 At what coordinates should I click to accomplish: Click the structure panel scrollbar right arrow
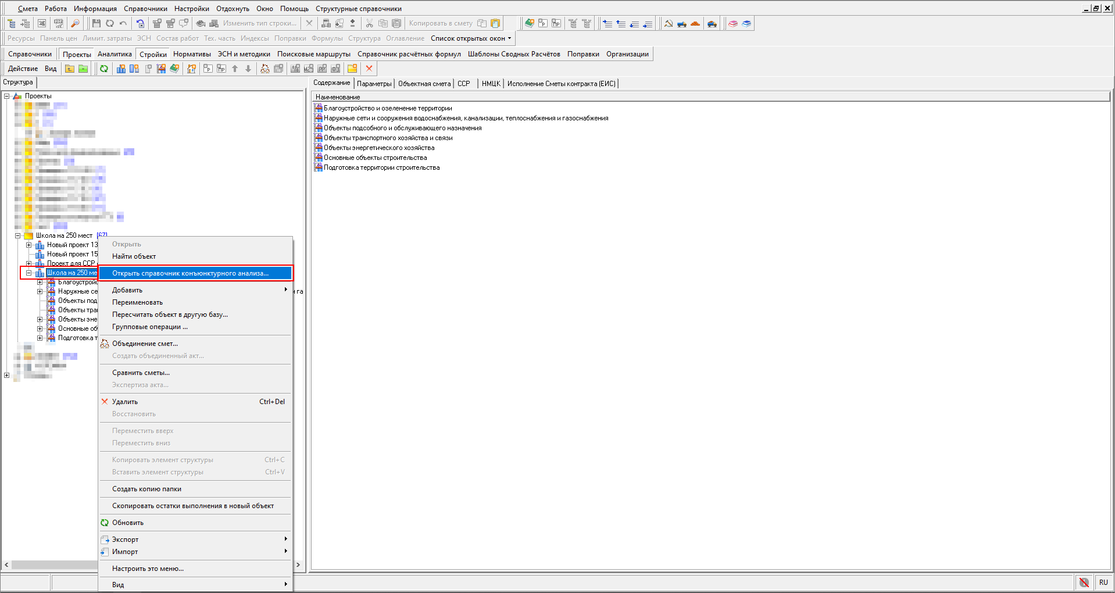coord(298,565)
